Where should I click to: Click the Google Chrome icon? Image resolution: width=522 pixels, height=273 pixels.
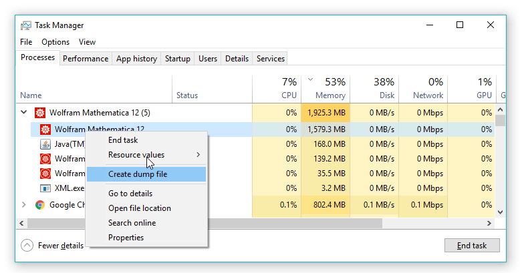point(40,205)
